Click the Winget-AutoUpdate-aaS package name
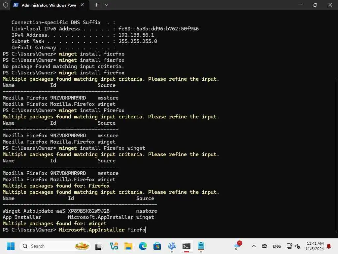Image resolution: width=338 pixels, height=254 pixels. pyautogui.click(x=34, y=211)
